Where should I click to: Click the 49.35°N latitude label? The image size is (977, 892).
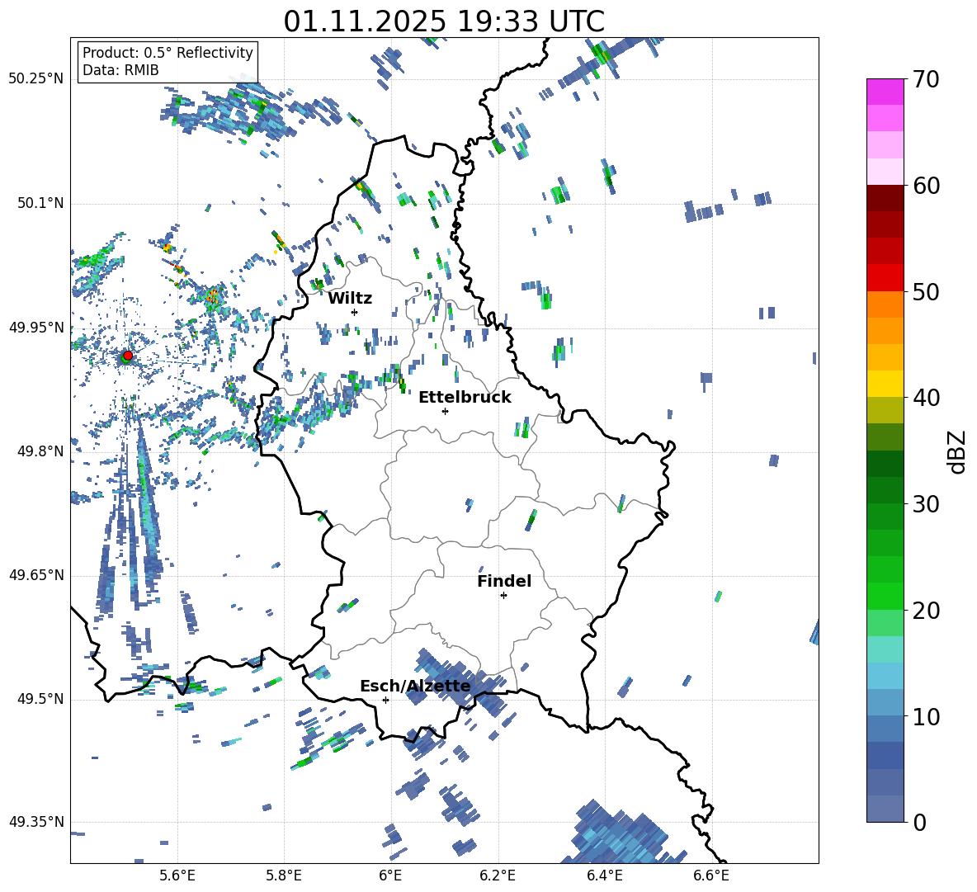[x=36, y=822]
